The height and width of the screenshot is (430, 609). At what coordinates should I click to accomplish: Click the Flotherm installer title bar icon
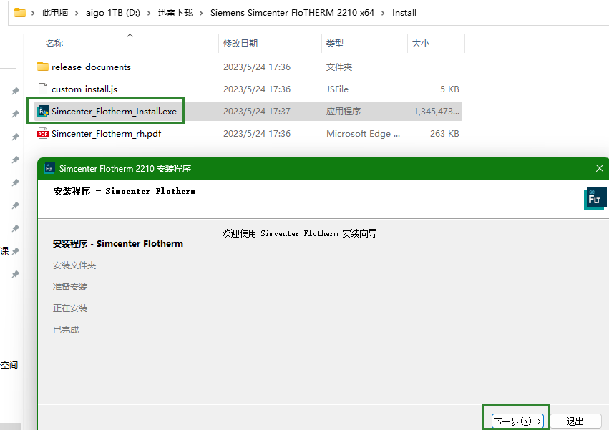coord(49,168)
